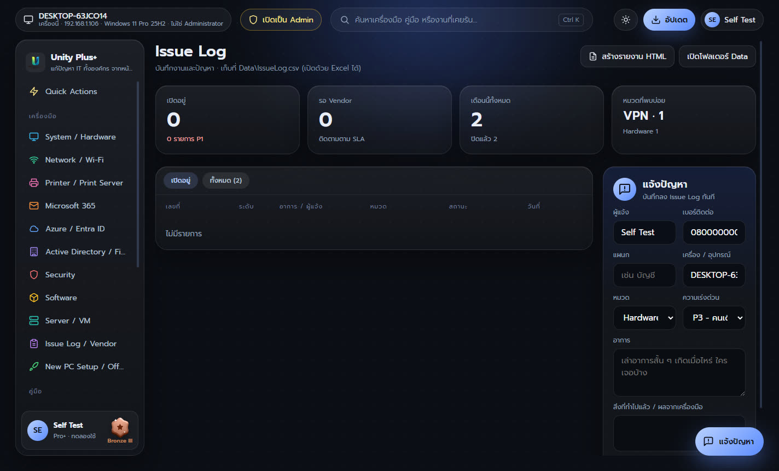Viewport: 779px width, 471px height.
Task: Click the ผู้แจ้ง field with Self Test
Action: (x=644, y=232)
